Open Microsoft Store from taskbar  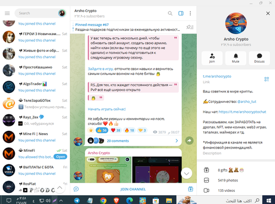[156, 200]
